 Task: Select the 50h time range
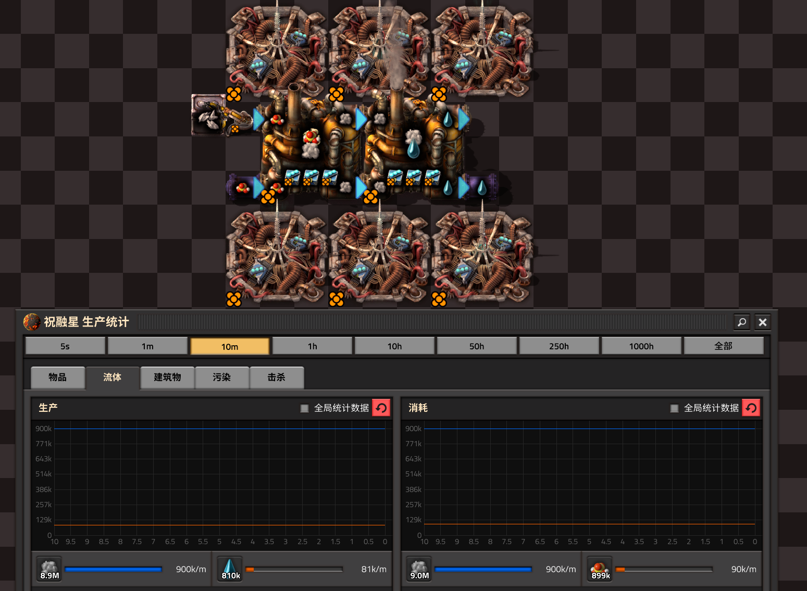point(477,346)
